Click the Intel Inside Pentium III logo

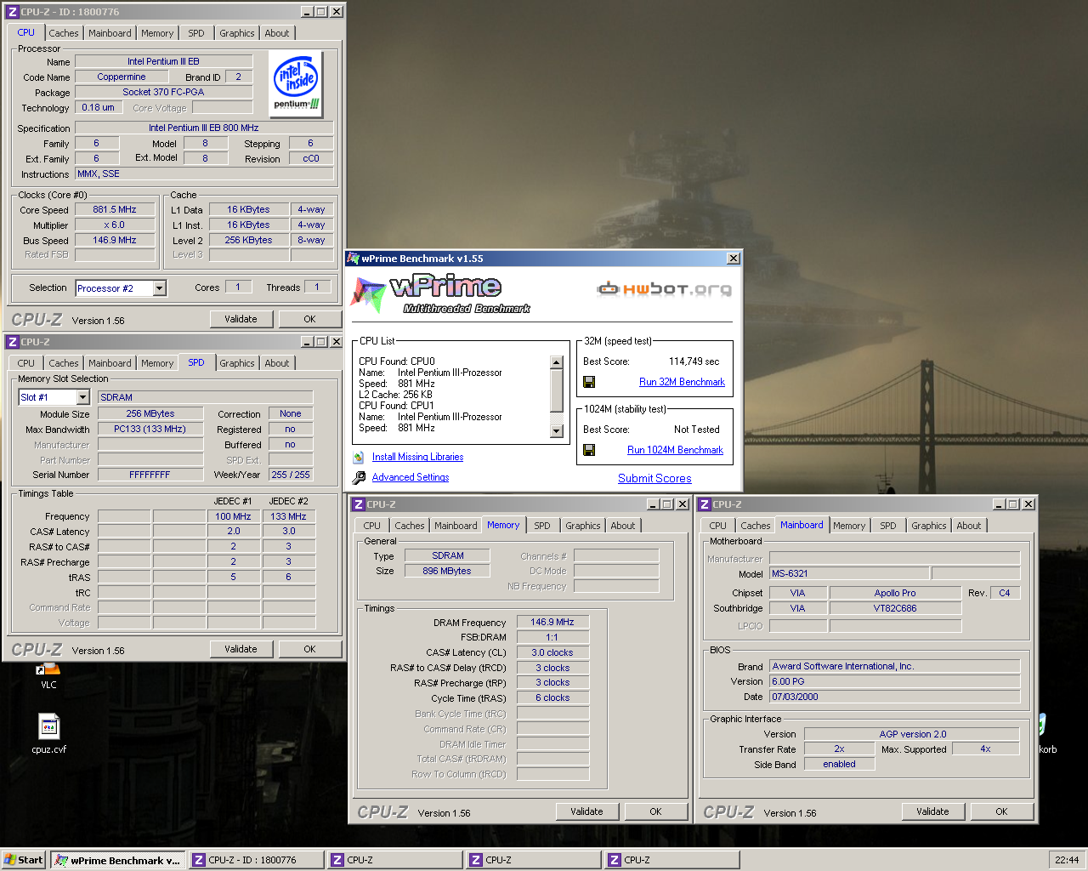tap(297, 83)
